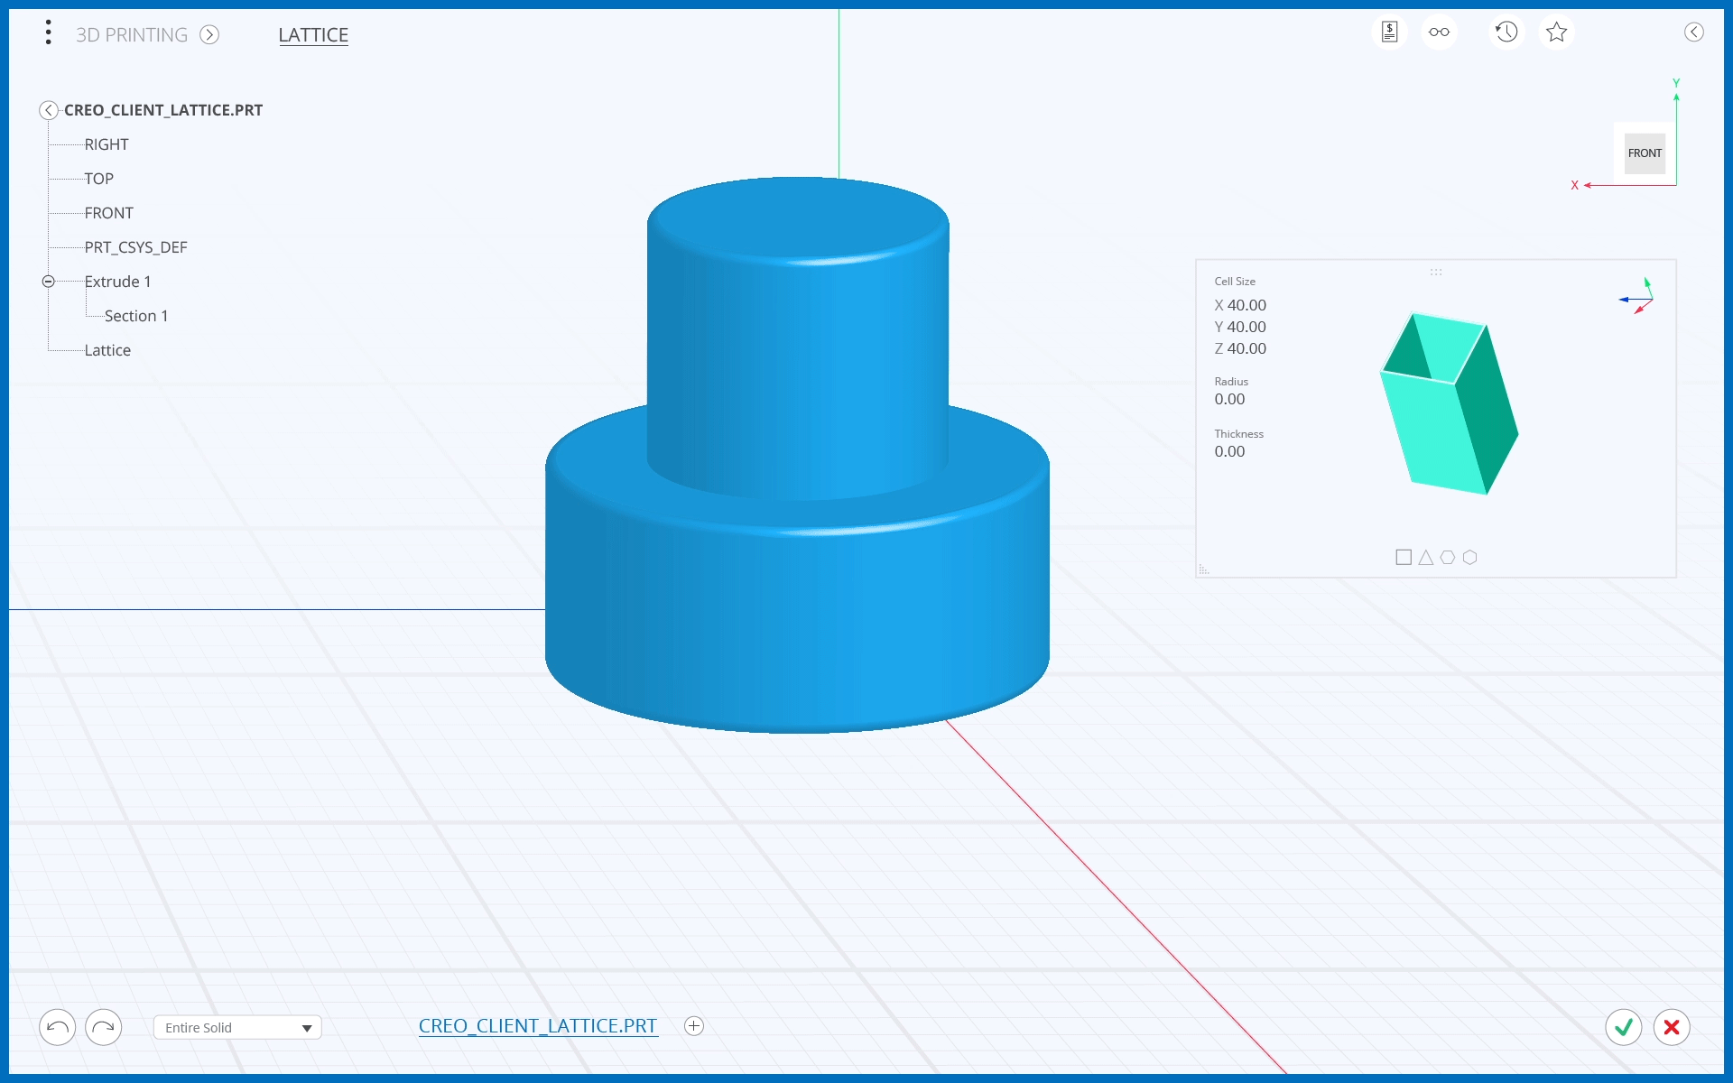Click the star favorites icon

point(1555,32)
